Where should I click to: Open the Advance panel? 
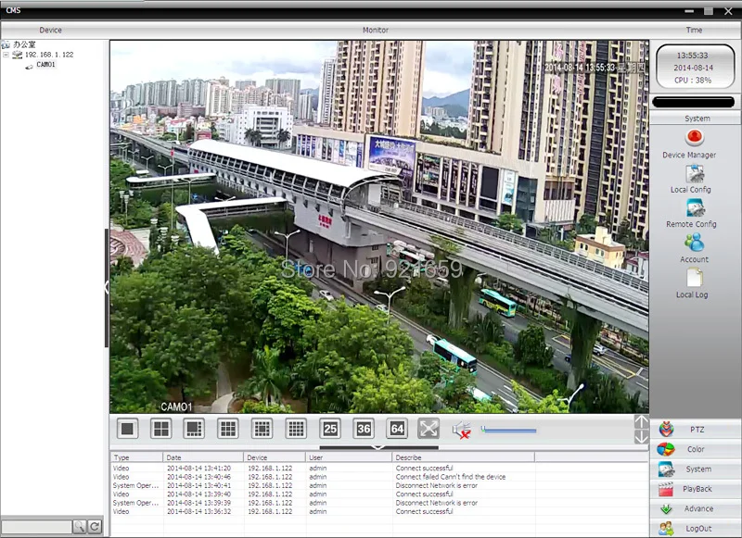pyautogui.click(x=696, y=508)
